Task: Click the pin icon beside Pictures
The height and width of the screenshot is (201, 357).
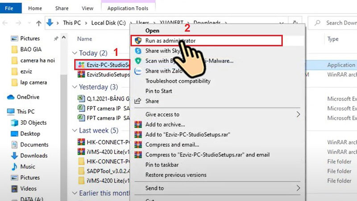Action: pyautogui.click(x=56, y=38)
